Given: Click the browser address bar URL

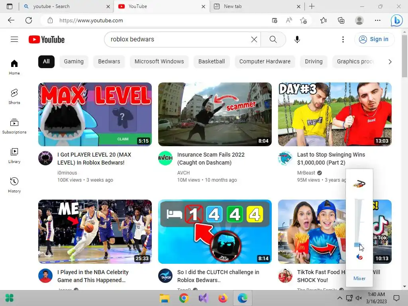Looking at the screenshot, I should click(x=91, y=20).
